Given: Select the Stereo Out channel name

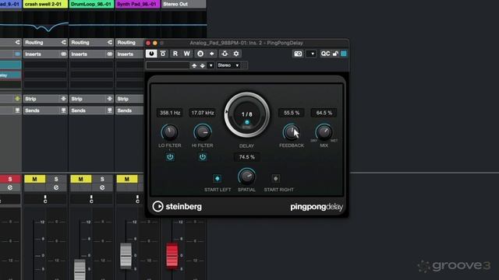Looking at the screenshot, I should tap(183, 4).
